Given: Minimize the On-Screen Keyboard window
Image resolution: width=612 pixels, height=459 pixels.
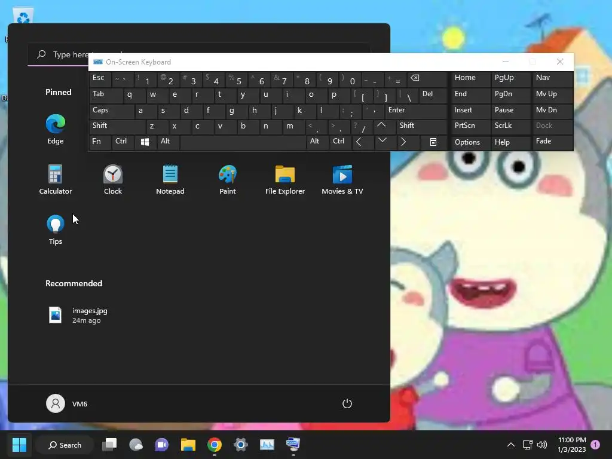Looking at the screenshot, I should (x=506, y=62).
